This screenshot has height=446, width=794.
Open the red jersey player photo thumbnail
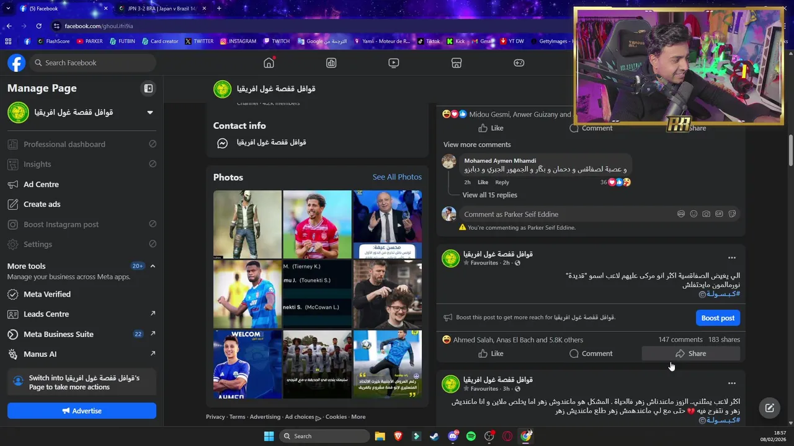[317, 224]
